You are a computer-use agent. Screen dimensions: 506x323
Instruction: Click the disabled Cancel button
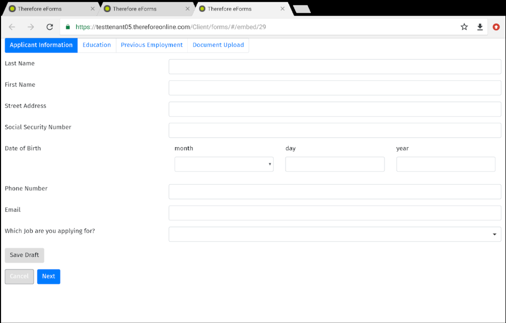(x=19, y=276)
